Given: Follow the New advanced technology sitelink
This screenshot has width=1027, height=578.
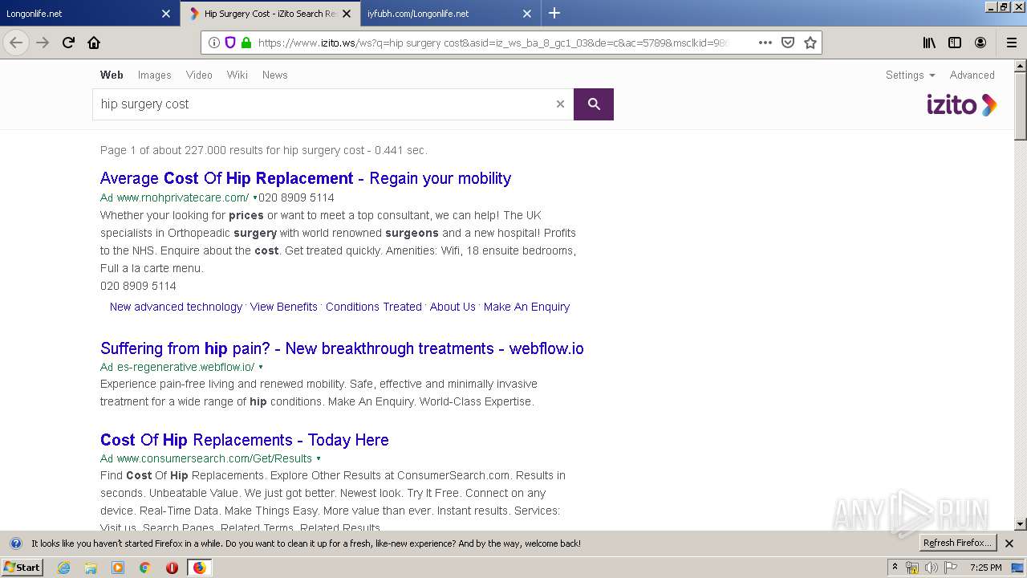Looking at the screenshot, I should [x=176, y=307].
